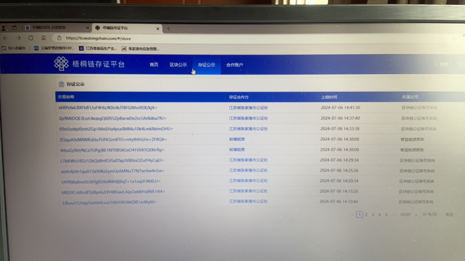Go to page 4 in pagination
Viewport: 465px width, 261px height.
[380, 215]
